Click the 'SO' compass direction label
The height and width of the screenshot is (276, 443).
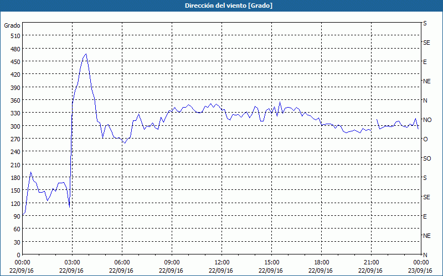pos(427,159)
